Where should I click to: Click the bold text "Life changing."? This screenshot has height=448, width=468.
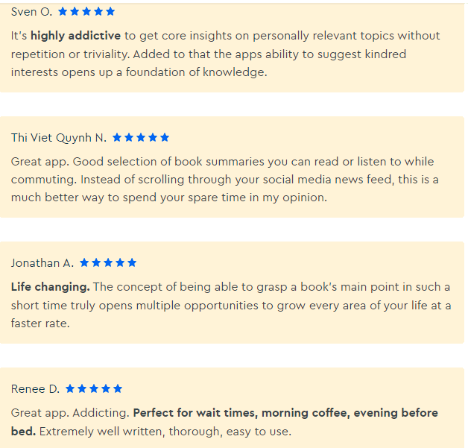pyautogui.click(x=50, y=287)
